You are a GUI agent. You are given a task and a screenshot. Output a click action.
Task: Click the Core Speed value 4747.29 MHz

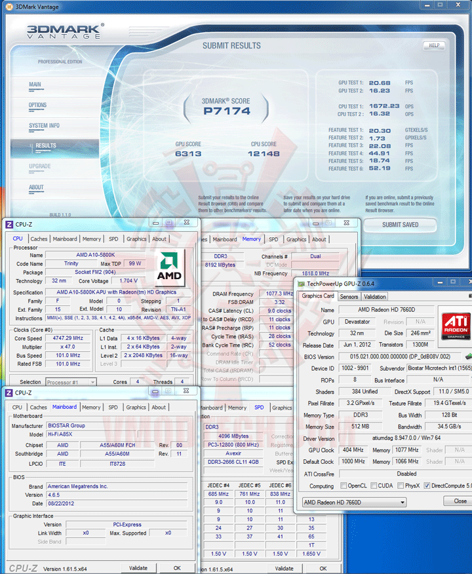(68, 338)
